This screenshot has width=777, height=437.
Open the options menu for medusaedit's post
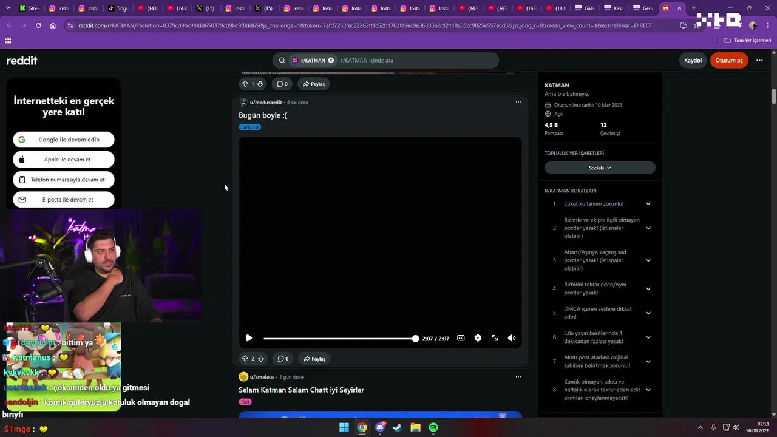click(518, 102)
